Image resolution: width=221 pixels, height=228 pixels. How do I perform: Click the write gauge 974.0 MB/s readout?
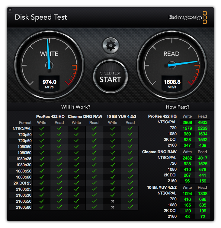point(49,84)
